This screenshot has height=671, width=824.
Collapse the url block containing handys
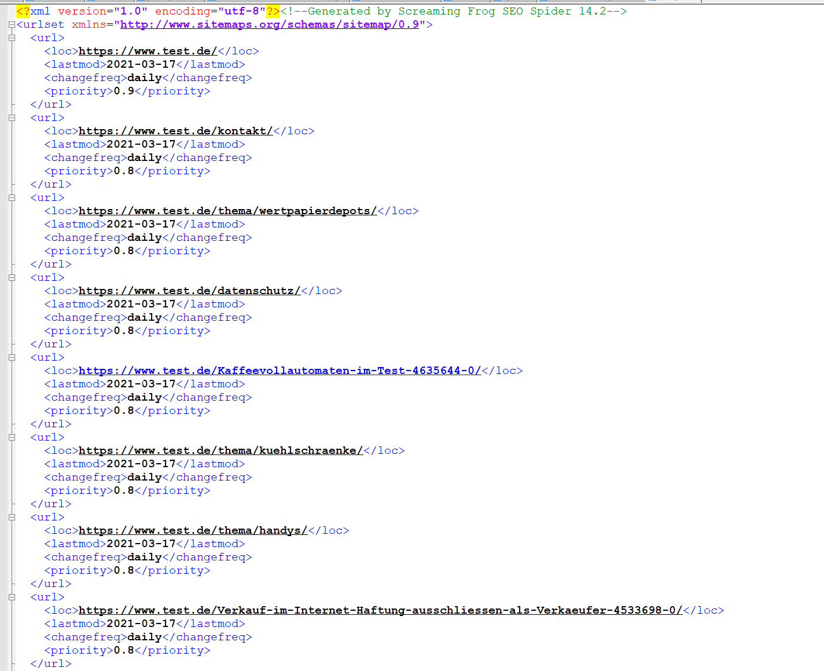pyautogui.click(x=12, y=518)
